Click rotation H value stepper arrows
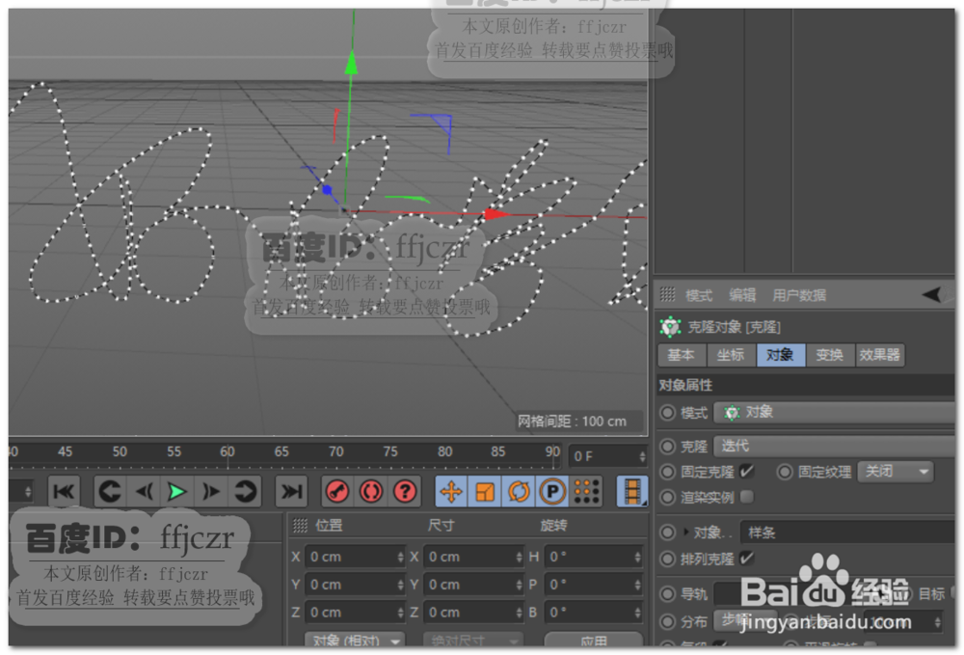 pyautogui.click(x=637, y=557)
